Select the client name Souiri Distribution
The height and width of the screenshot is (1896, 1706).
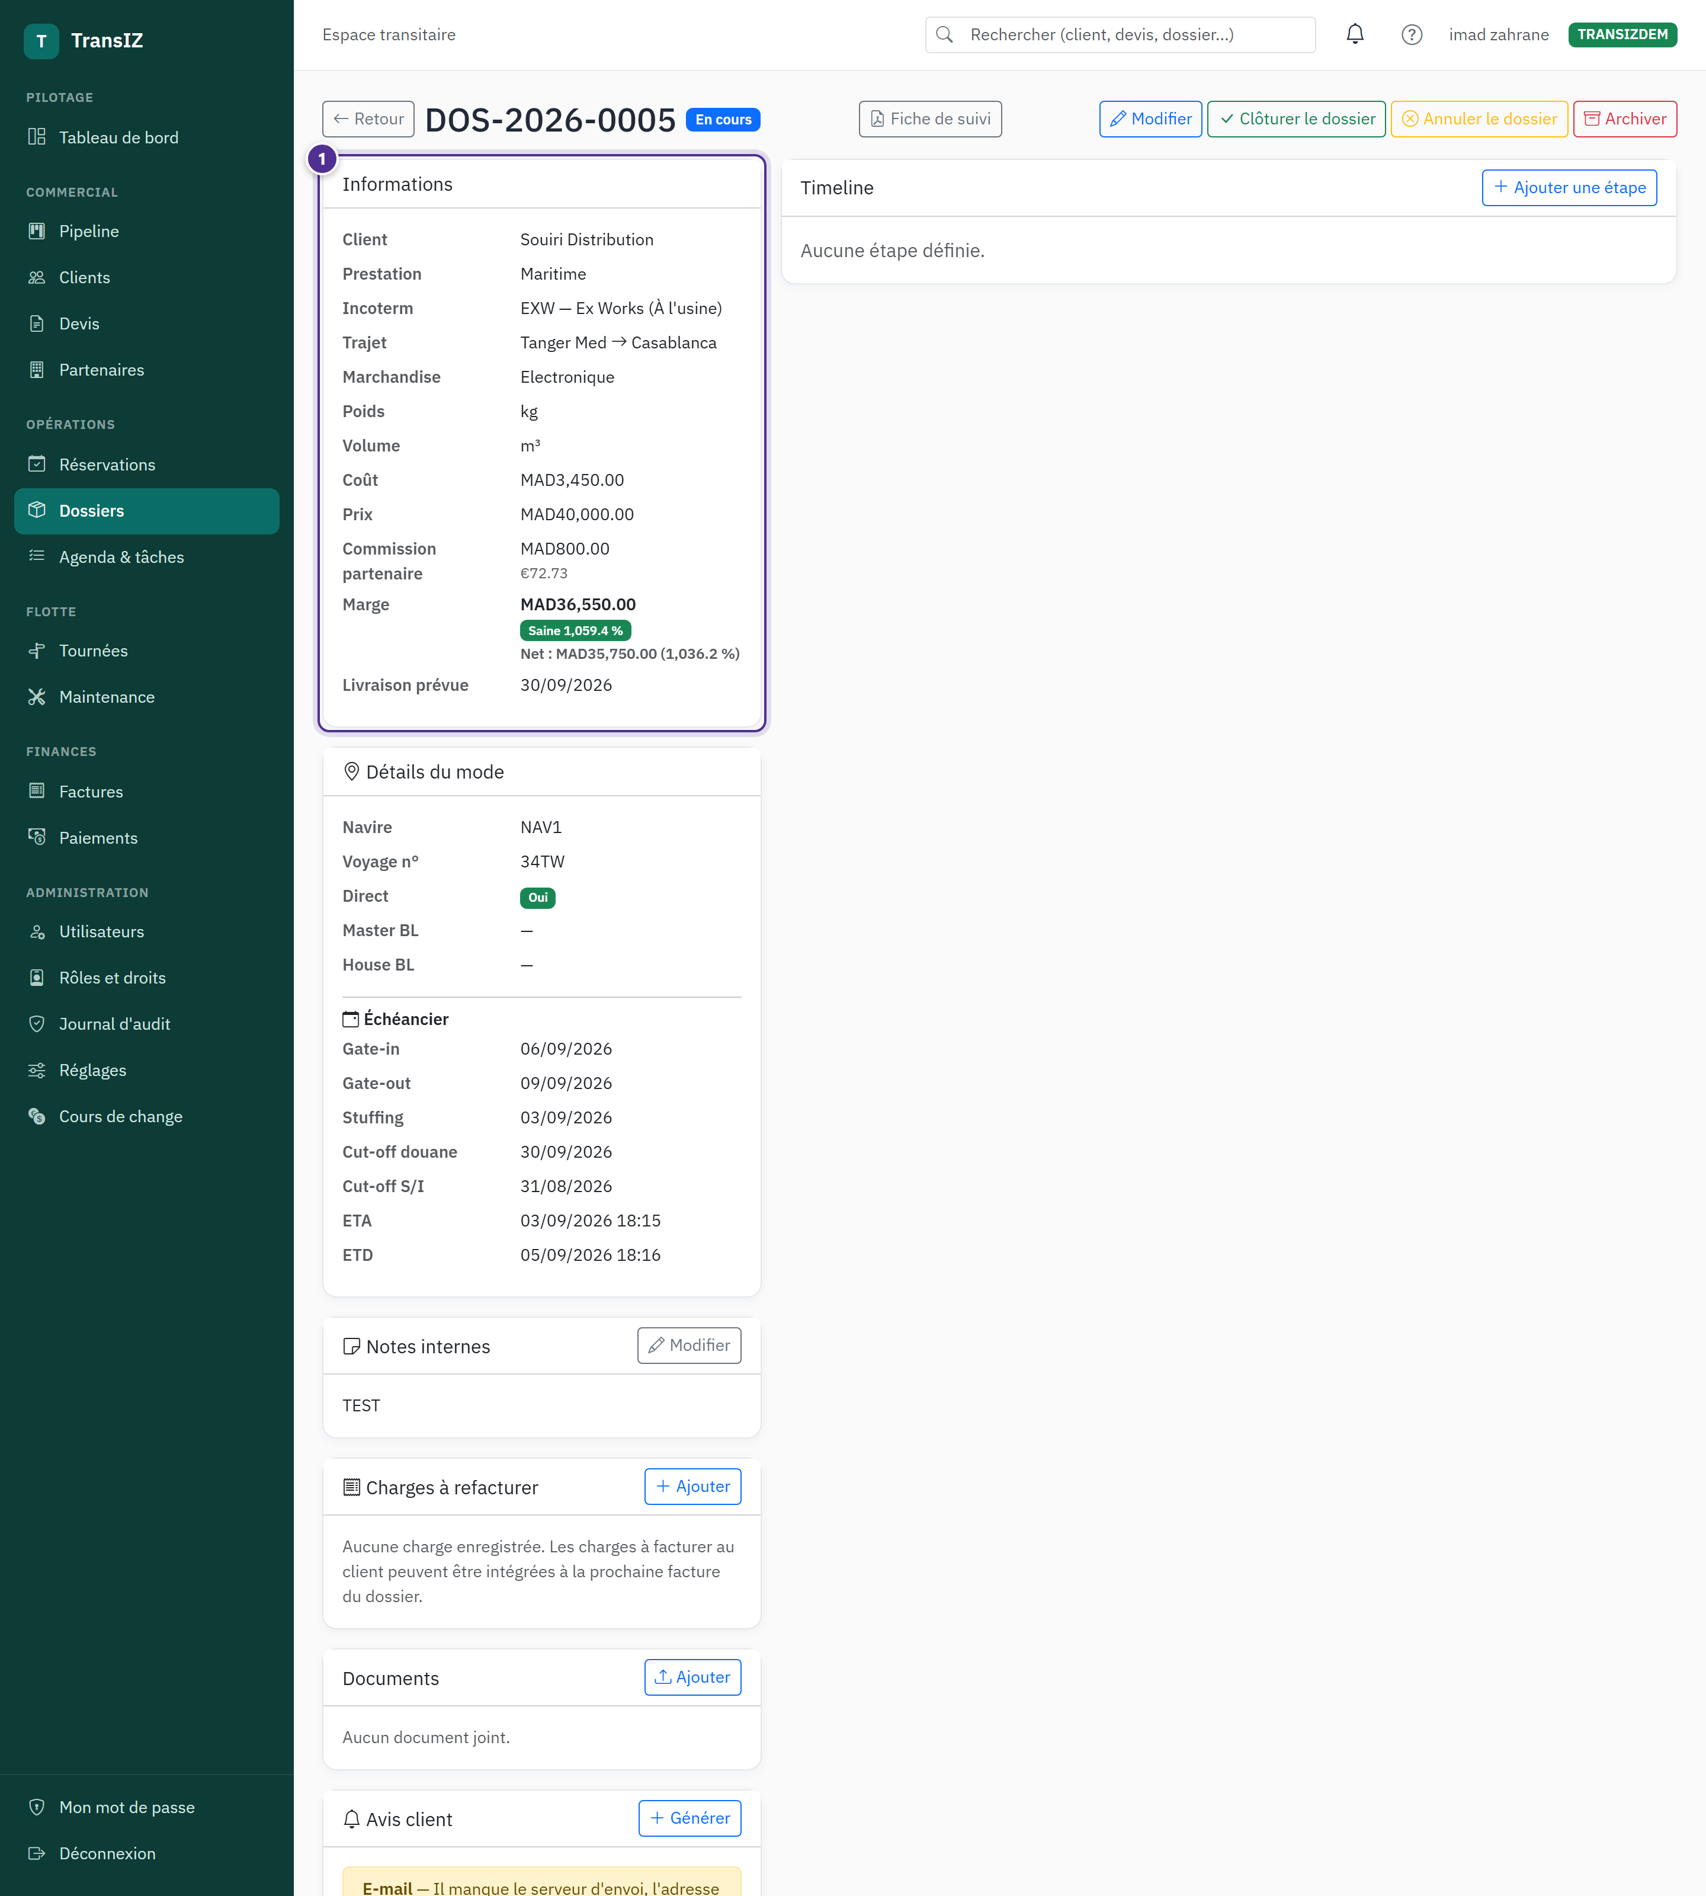click(587, 240)
